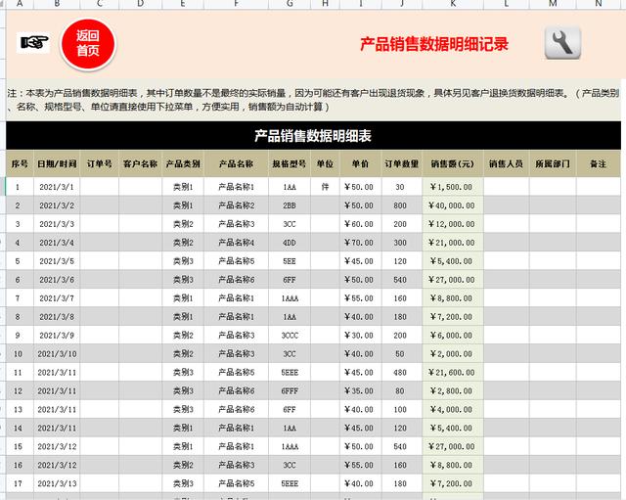Screen dimensions: 626x500
Task: Select column header 单位
Action: point(325,163)
